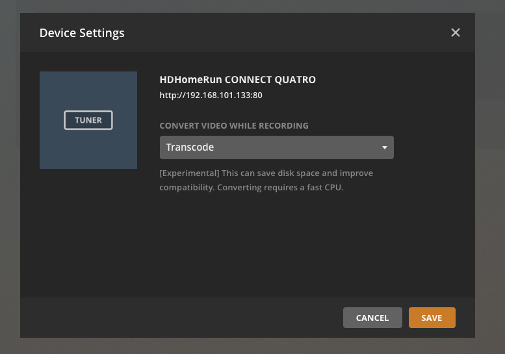505x354 pixels.
Task: Click the HDHomeRun CONNECT QUATRO device name
Action: tap(238, 79)
